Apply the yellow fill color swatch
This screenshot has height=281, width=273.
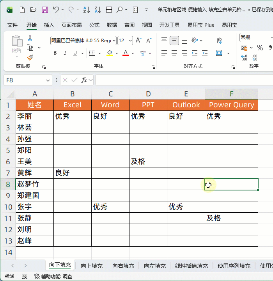(110, 53)
